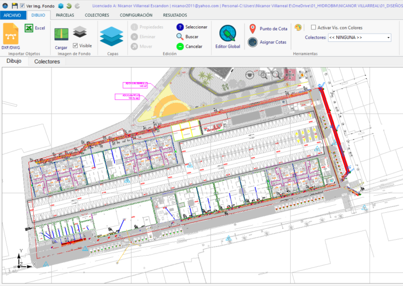
Task: Load a background image with Cargar
Action: pos(61,38)
